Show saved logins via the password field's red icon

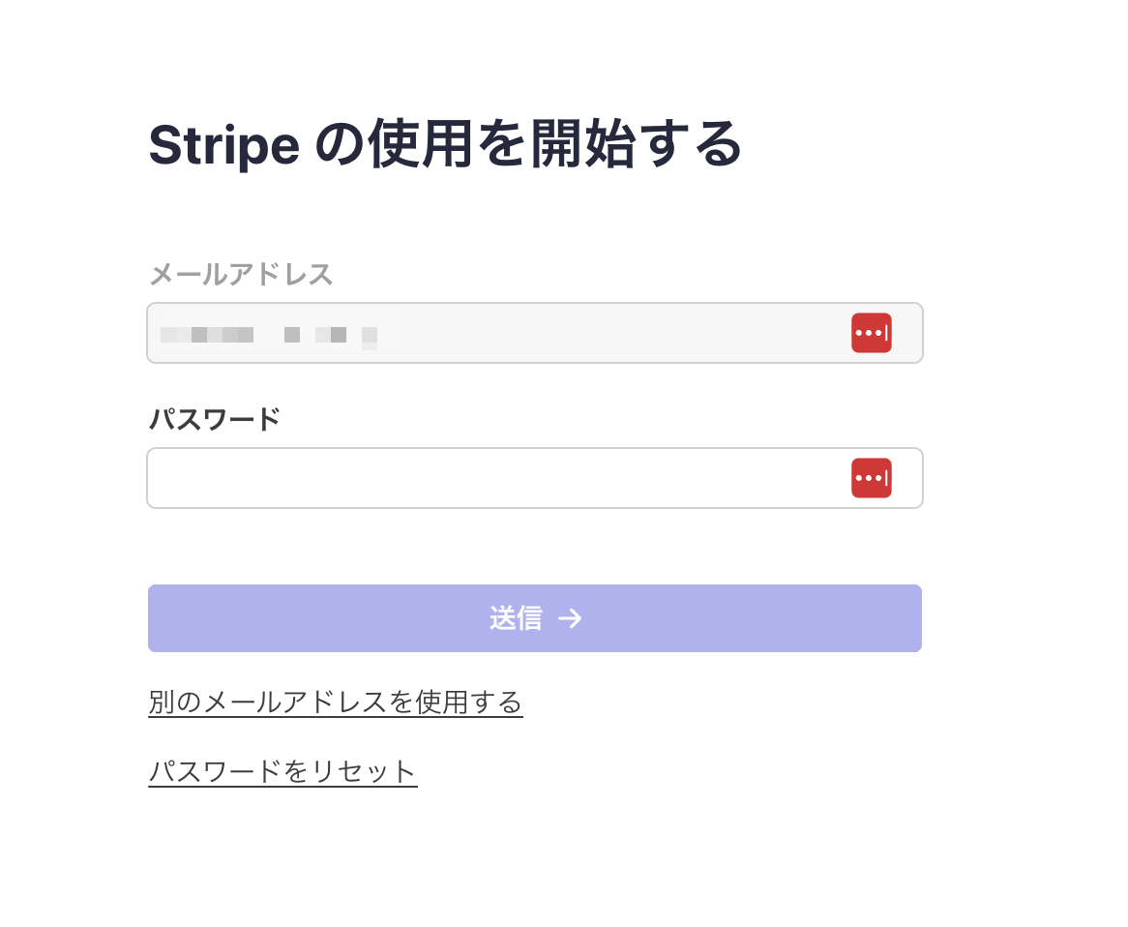click(871, 478)
